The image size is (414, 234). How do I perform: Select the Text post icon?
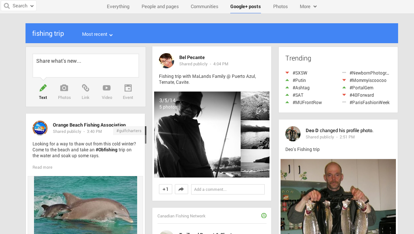point(43,88)
